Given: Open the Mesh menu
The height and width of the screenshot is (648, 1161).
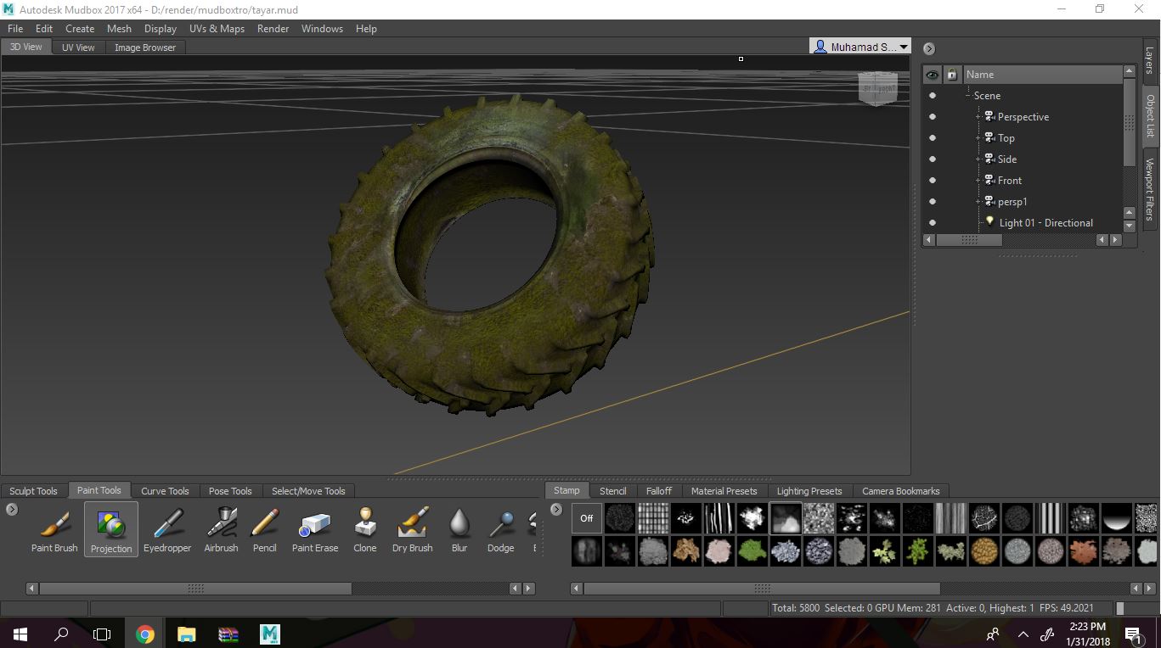Looking at the screenshot, I should 119,28.
